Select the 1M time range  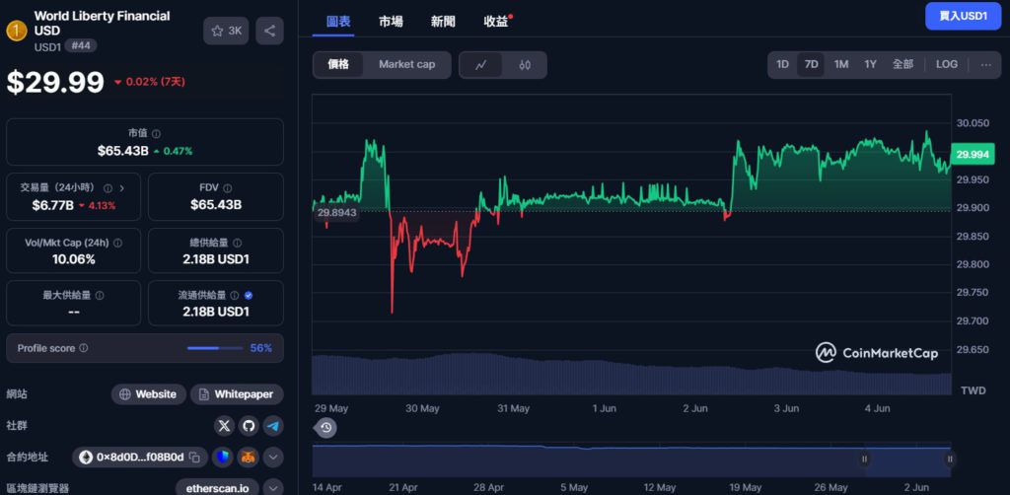[840, 65]
